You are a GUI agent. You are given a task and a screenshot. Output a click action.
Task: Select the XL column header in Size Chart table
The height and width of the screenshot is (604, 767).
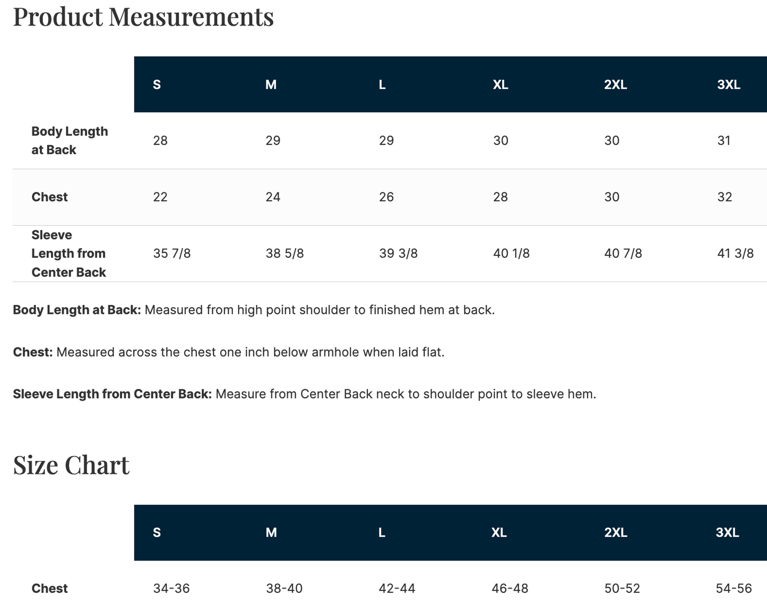(x=499, y=532)
